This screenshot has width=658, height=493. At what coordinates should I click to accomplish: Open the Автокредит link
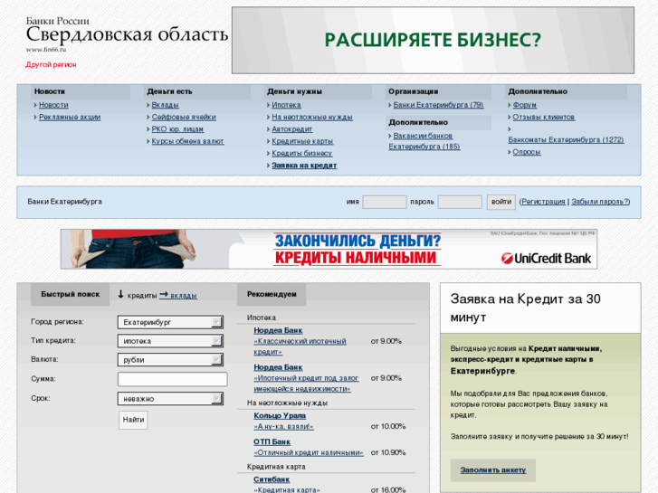tap(291, 129)
